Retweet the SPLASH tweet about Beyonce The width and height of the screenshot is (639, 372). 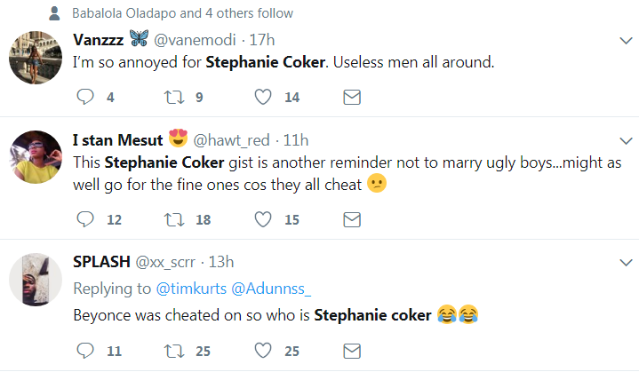click(172, 351)
